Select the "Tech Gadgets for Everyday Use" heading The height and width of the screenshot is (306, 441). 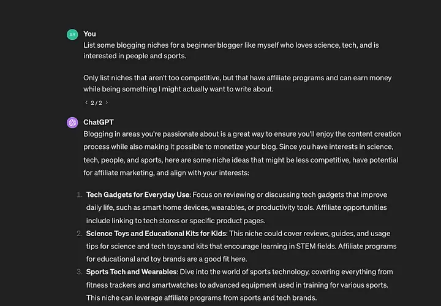point(138,195)
